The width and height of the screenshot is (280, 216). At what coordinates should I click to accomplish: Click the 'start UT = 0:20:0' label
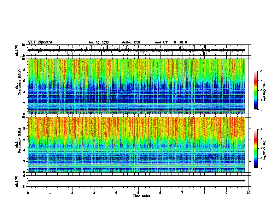[x=171, y=42]
